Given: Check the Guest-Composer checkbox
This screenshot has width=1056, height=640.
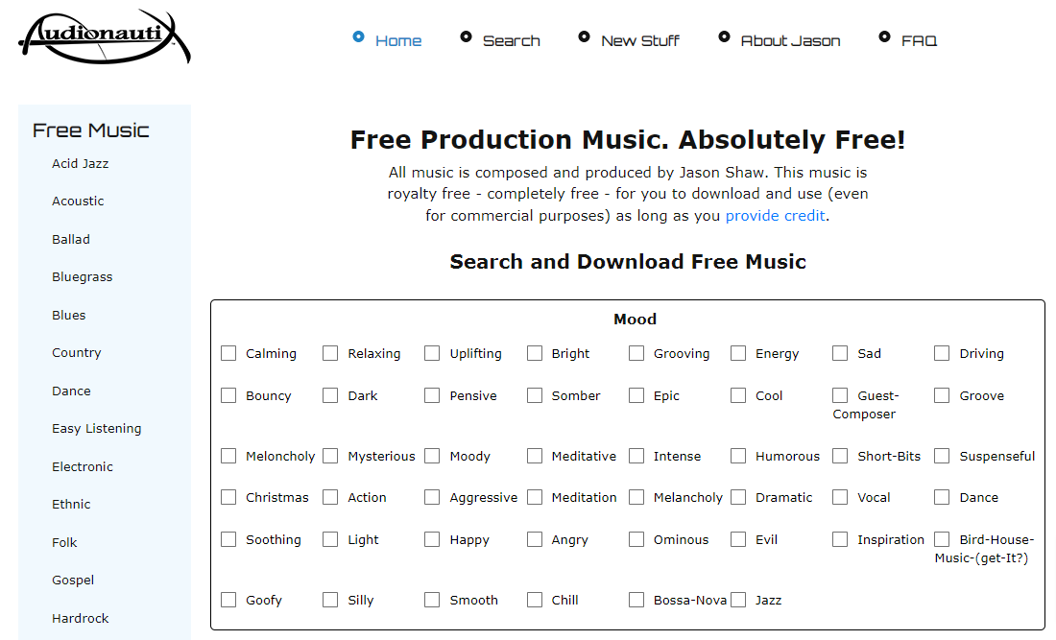Looking at the screenshot, I should click(841, 395).
